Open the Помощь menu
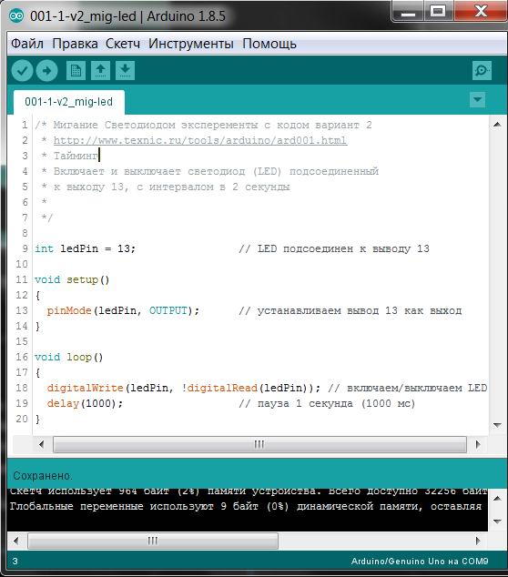Image resolution: width=508 pixels, height=577 pixels. pyautogui.click(x=269, y=44)
